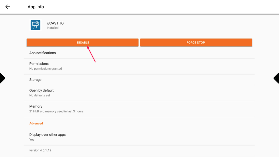Open the right edge black arrow handle

276,78
